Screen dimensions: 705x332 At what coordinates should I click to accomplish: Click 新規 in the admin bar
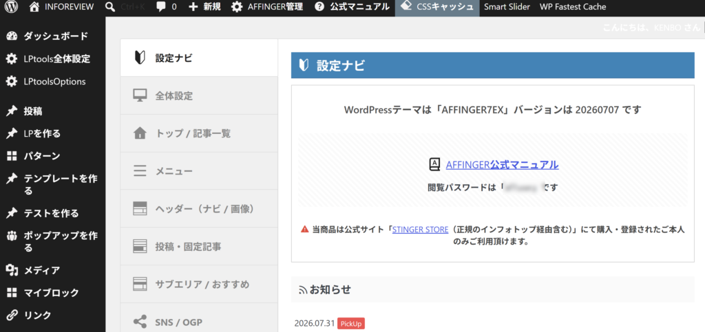pos(205,7)
